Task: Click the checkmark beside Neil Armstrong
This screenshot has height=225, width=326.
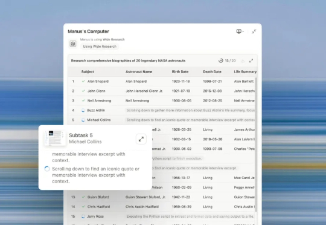Action: (83, 100)
